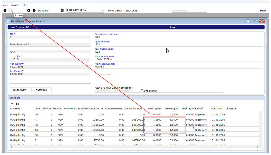
Task: Click the table's vertical scrollbar
Action: 261,122
